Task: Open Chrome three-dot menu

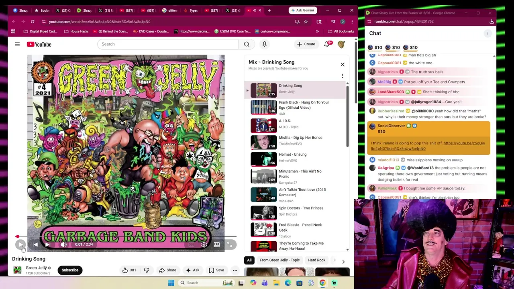Action: point(352,21)
